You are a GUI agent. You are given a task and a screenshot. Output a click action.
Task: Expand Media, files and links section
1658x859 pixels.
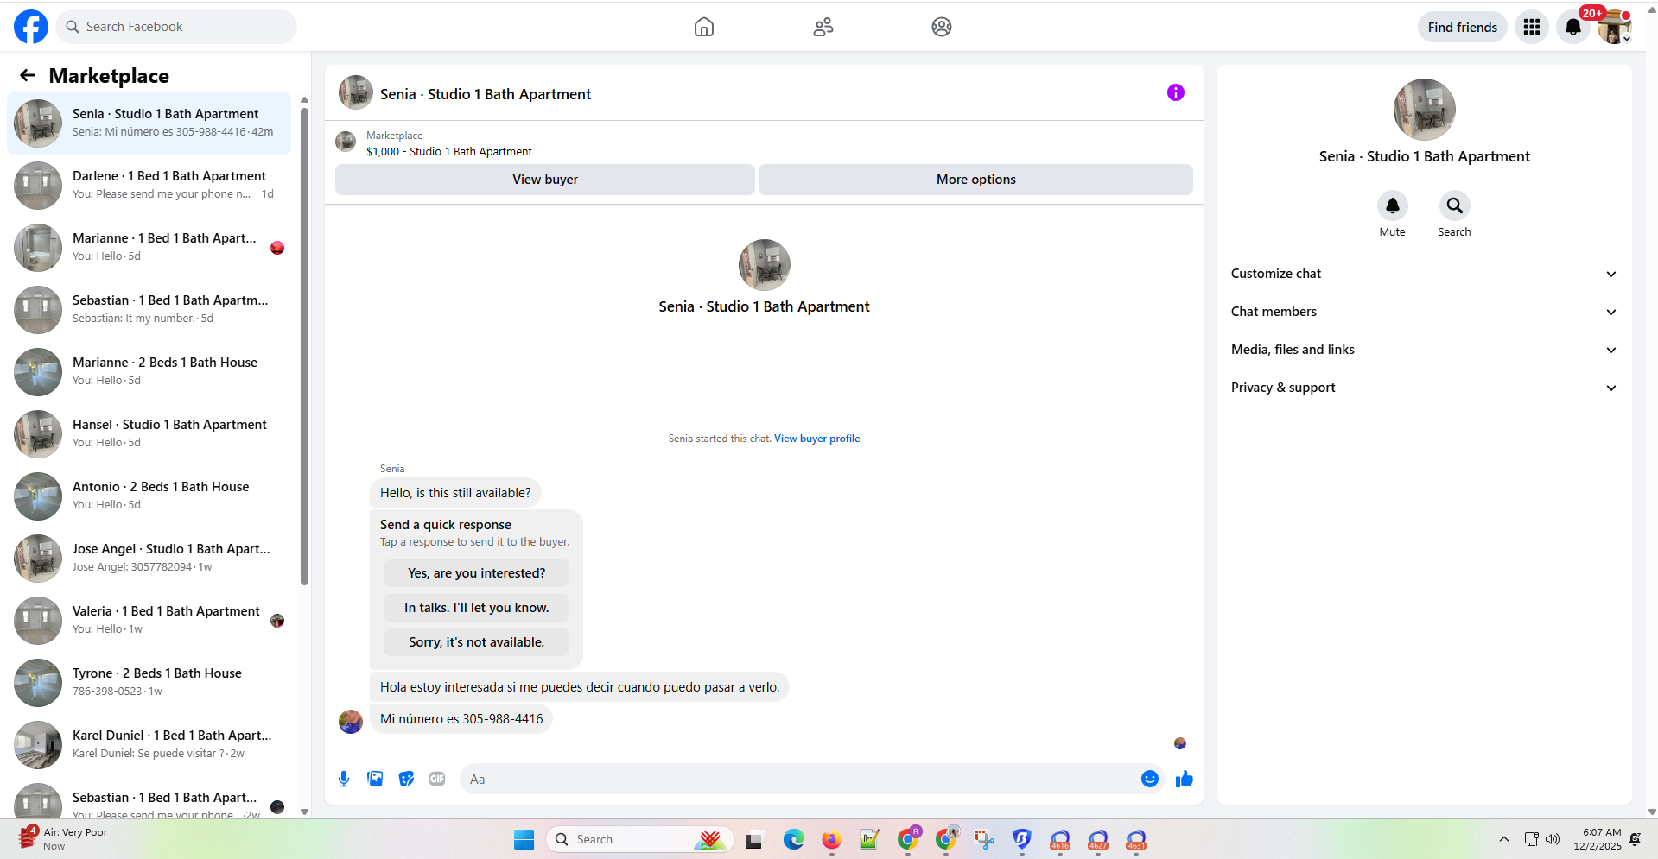click(x=1424, y=350)
